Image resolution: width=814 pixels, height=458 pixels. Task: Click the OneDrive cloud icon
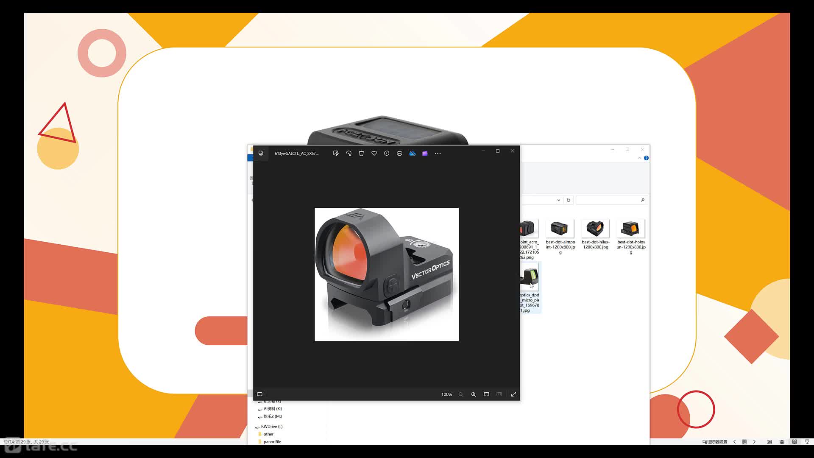pyautogui.click(x=412, y=154)
